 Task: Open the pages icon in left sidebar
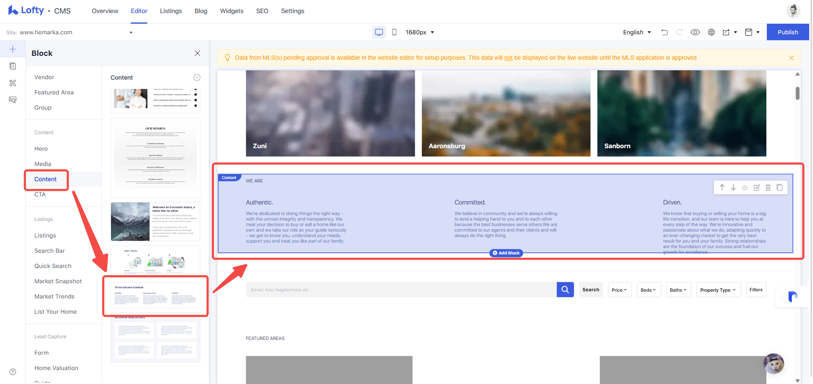pos(13,66)
